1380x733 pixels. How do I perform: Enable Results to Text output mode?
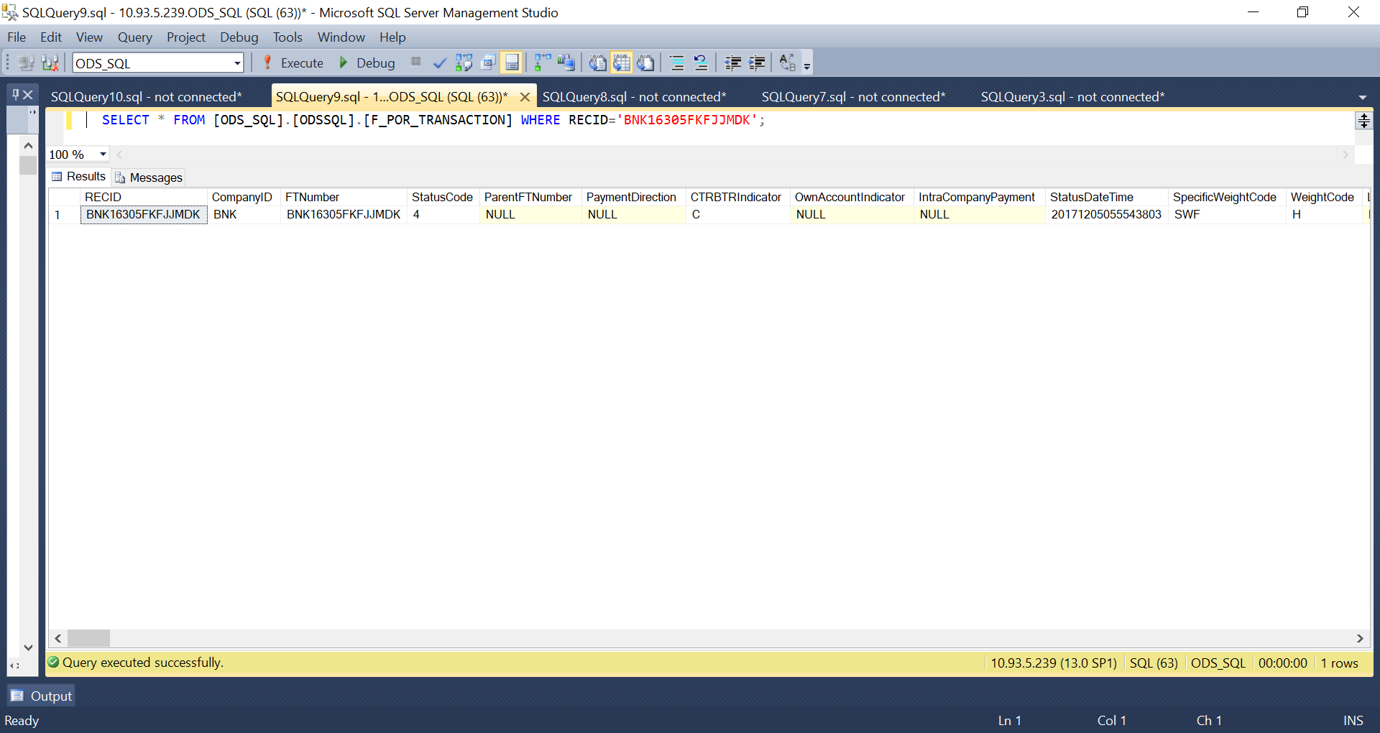click(597, 63)
